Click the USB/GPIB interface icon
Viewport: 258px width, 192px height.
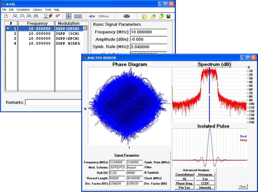pyautogui.click(x=127, y=16)
